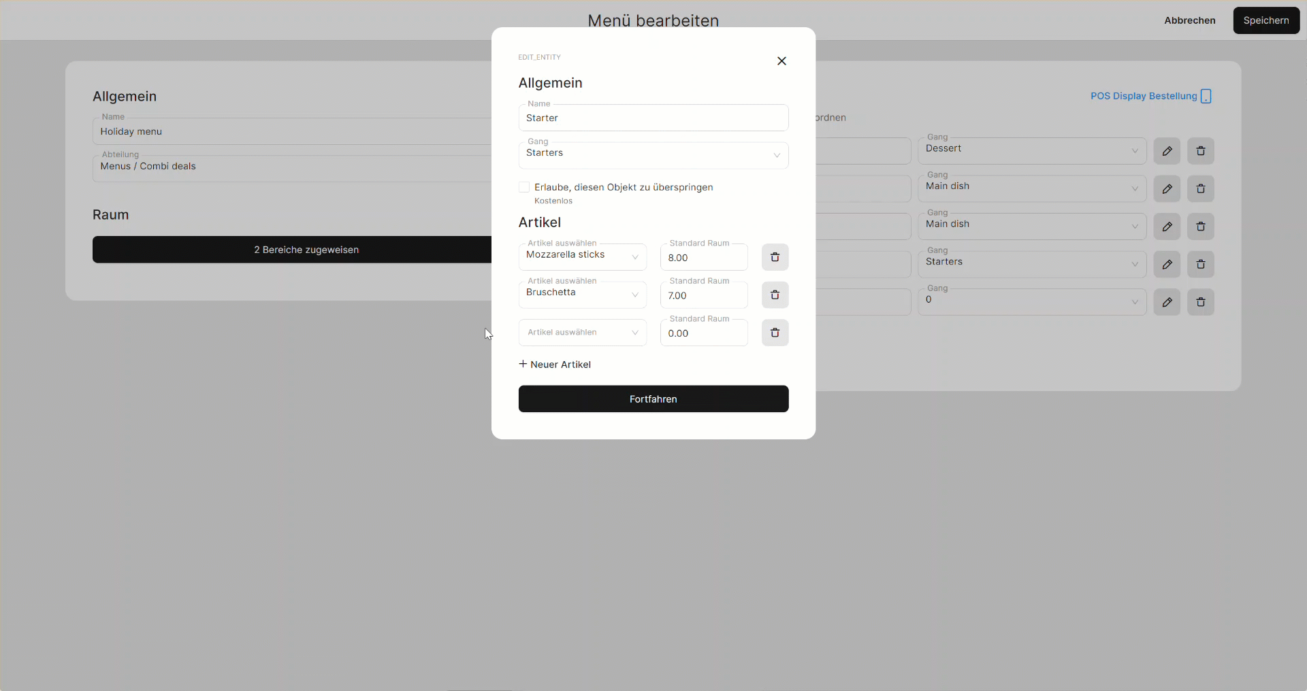Edit the Starters course entry
Image resolution: width=1307 pixels, height=691 pixels.
[x=1167, y=265]
